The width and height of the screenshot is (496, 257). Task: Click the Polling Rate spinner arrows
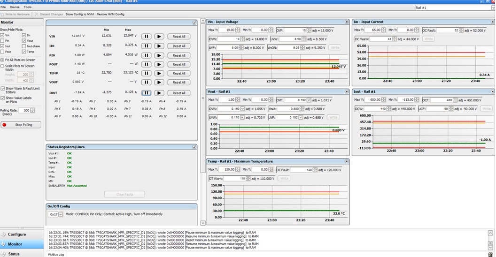tap(33, 110)
